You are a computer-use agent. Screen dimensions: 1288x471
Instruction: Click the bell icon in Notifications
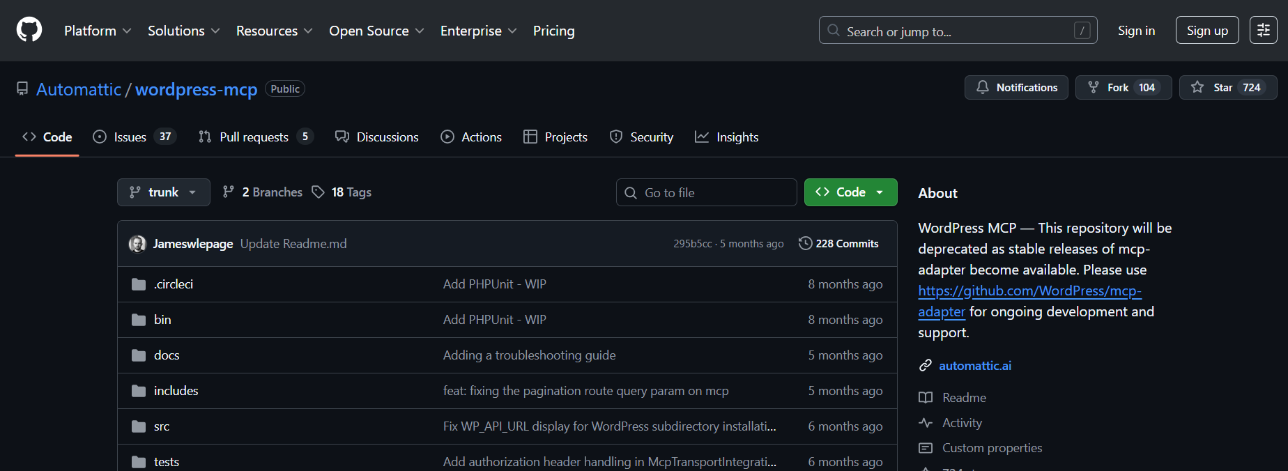pyautogui.click(x=983, y=87)
